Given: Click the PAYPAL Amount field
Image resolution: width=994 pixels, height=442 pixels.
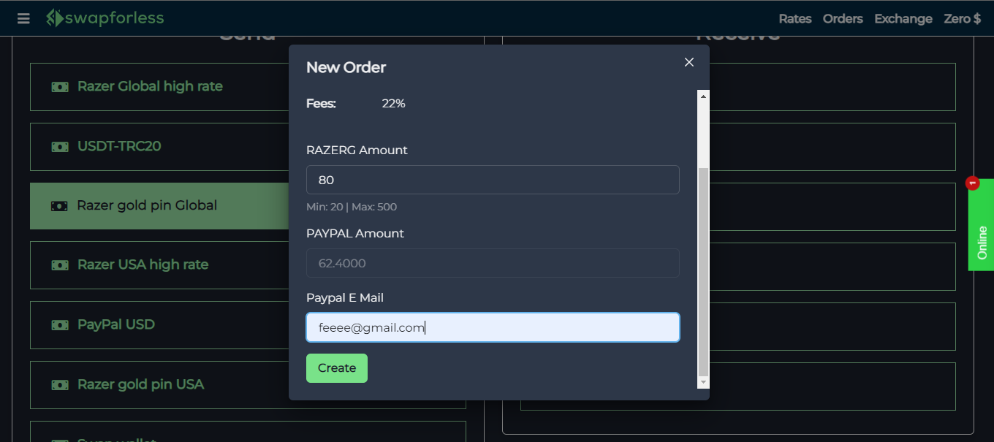Looking at the screenshot, I should [493, 263].
